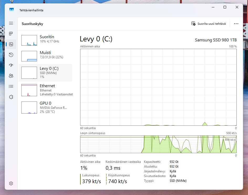This screenshot has width=248, height=195.
Task: Close the Tehtävienhallinta window
Action: coord(237,7)
